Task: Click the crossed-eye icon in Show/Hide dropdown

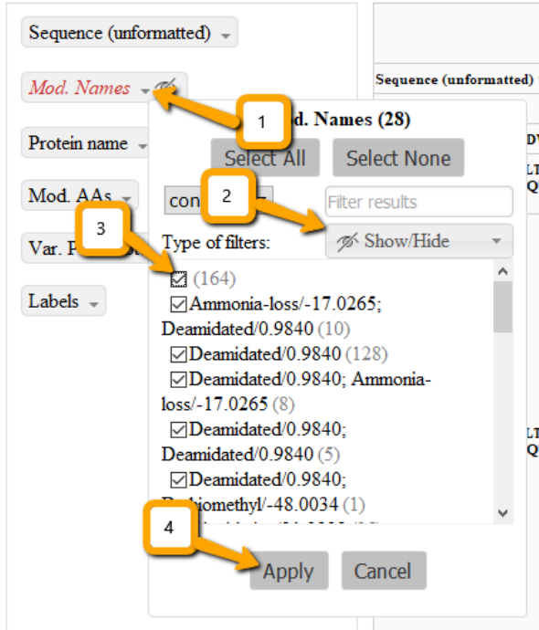Action: point(347,241)
